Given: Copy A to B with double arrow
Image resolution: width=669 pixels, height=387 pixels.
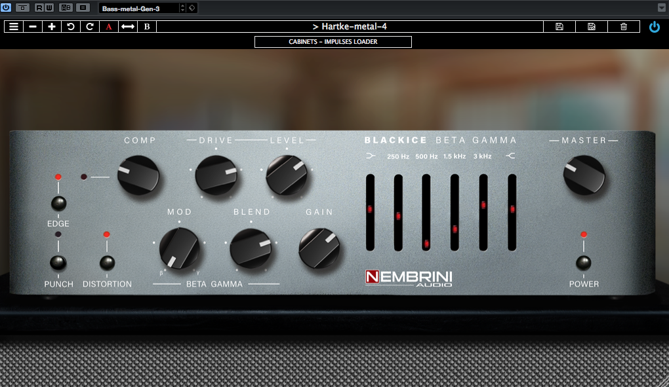Looking at the screenshot, I should coord(128,26).
